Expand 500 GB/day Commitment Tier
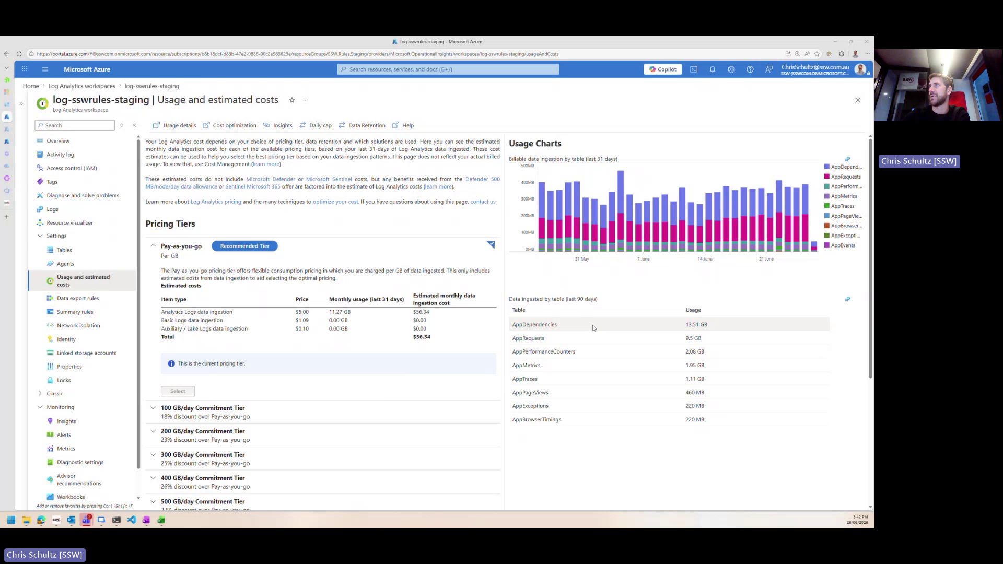Image resolution: width=1003 pixels, height=564 pixels. pyautogui.click(x=153, y=501)
